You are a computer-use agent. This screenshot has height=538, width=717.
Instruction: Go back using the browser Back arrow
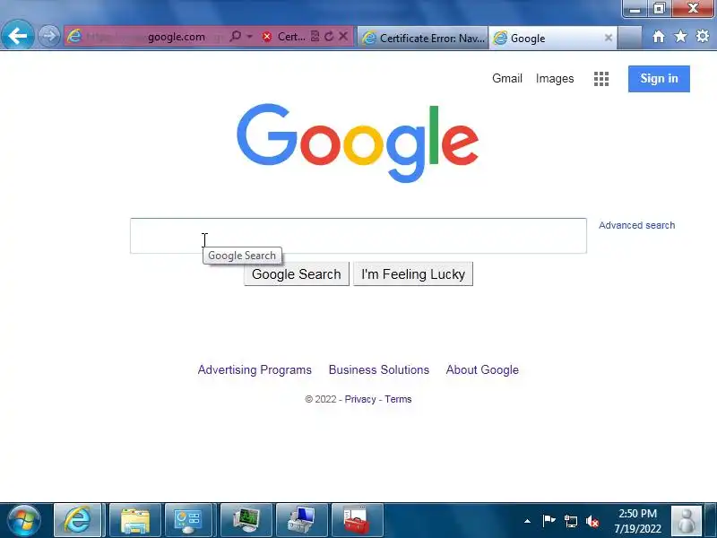pyautogui.click(x=17, y=36)
